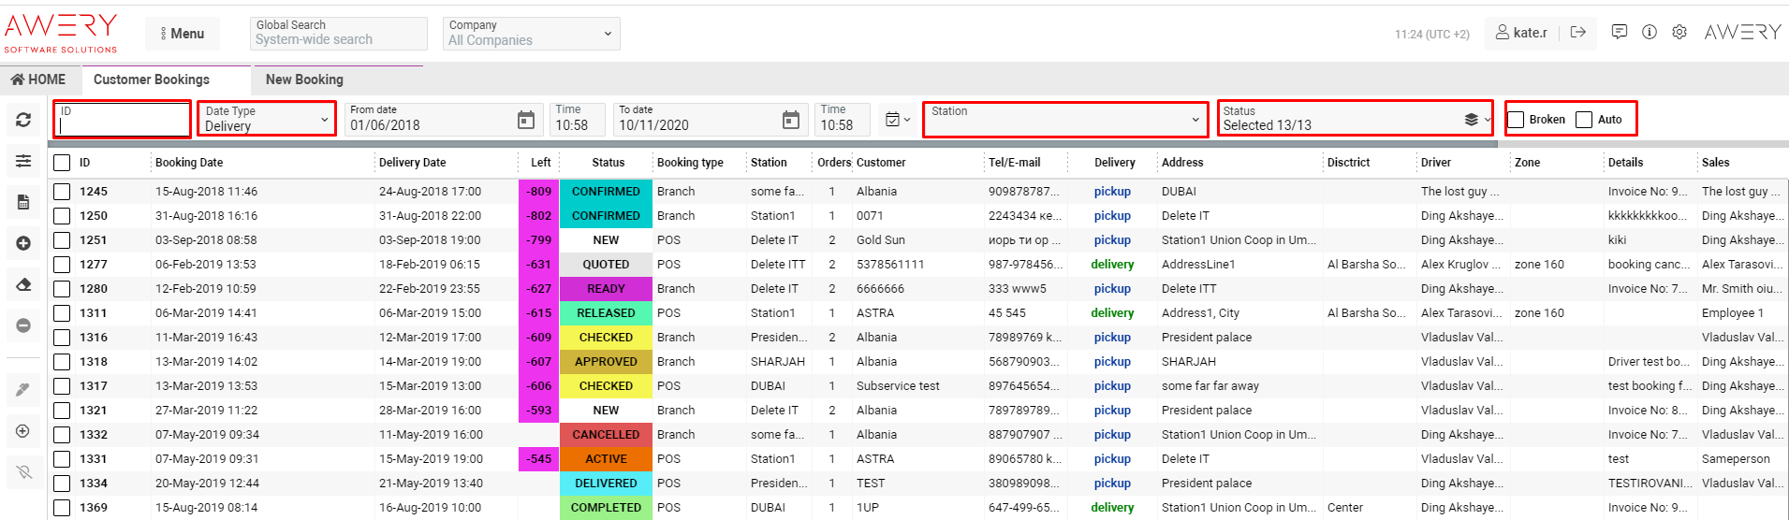Click the refresh icon in left sidebar
1789x520 pixels.
pos(23,120)
